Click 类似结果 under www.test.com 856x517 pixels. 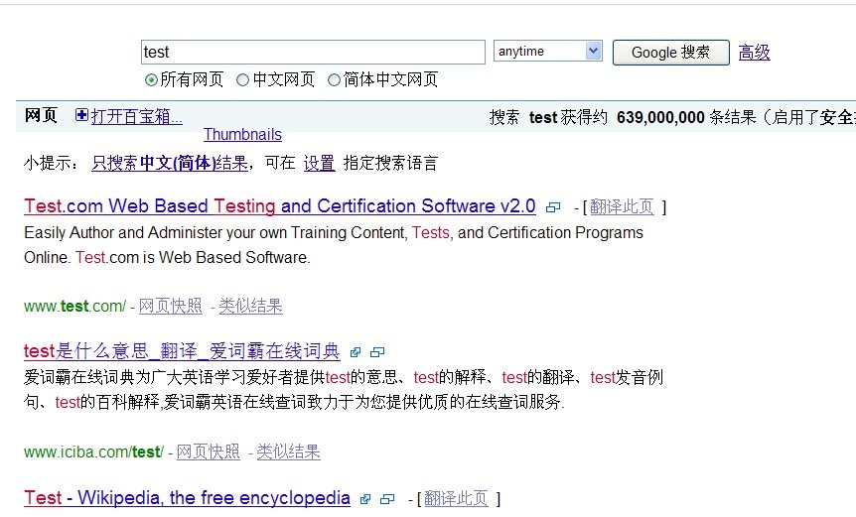(250, 306)
